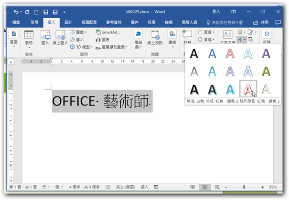Open the 表格 (Table) insert dropdown
289x200 pixels.
[x=29, y=39]
